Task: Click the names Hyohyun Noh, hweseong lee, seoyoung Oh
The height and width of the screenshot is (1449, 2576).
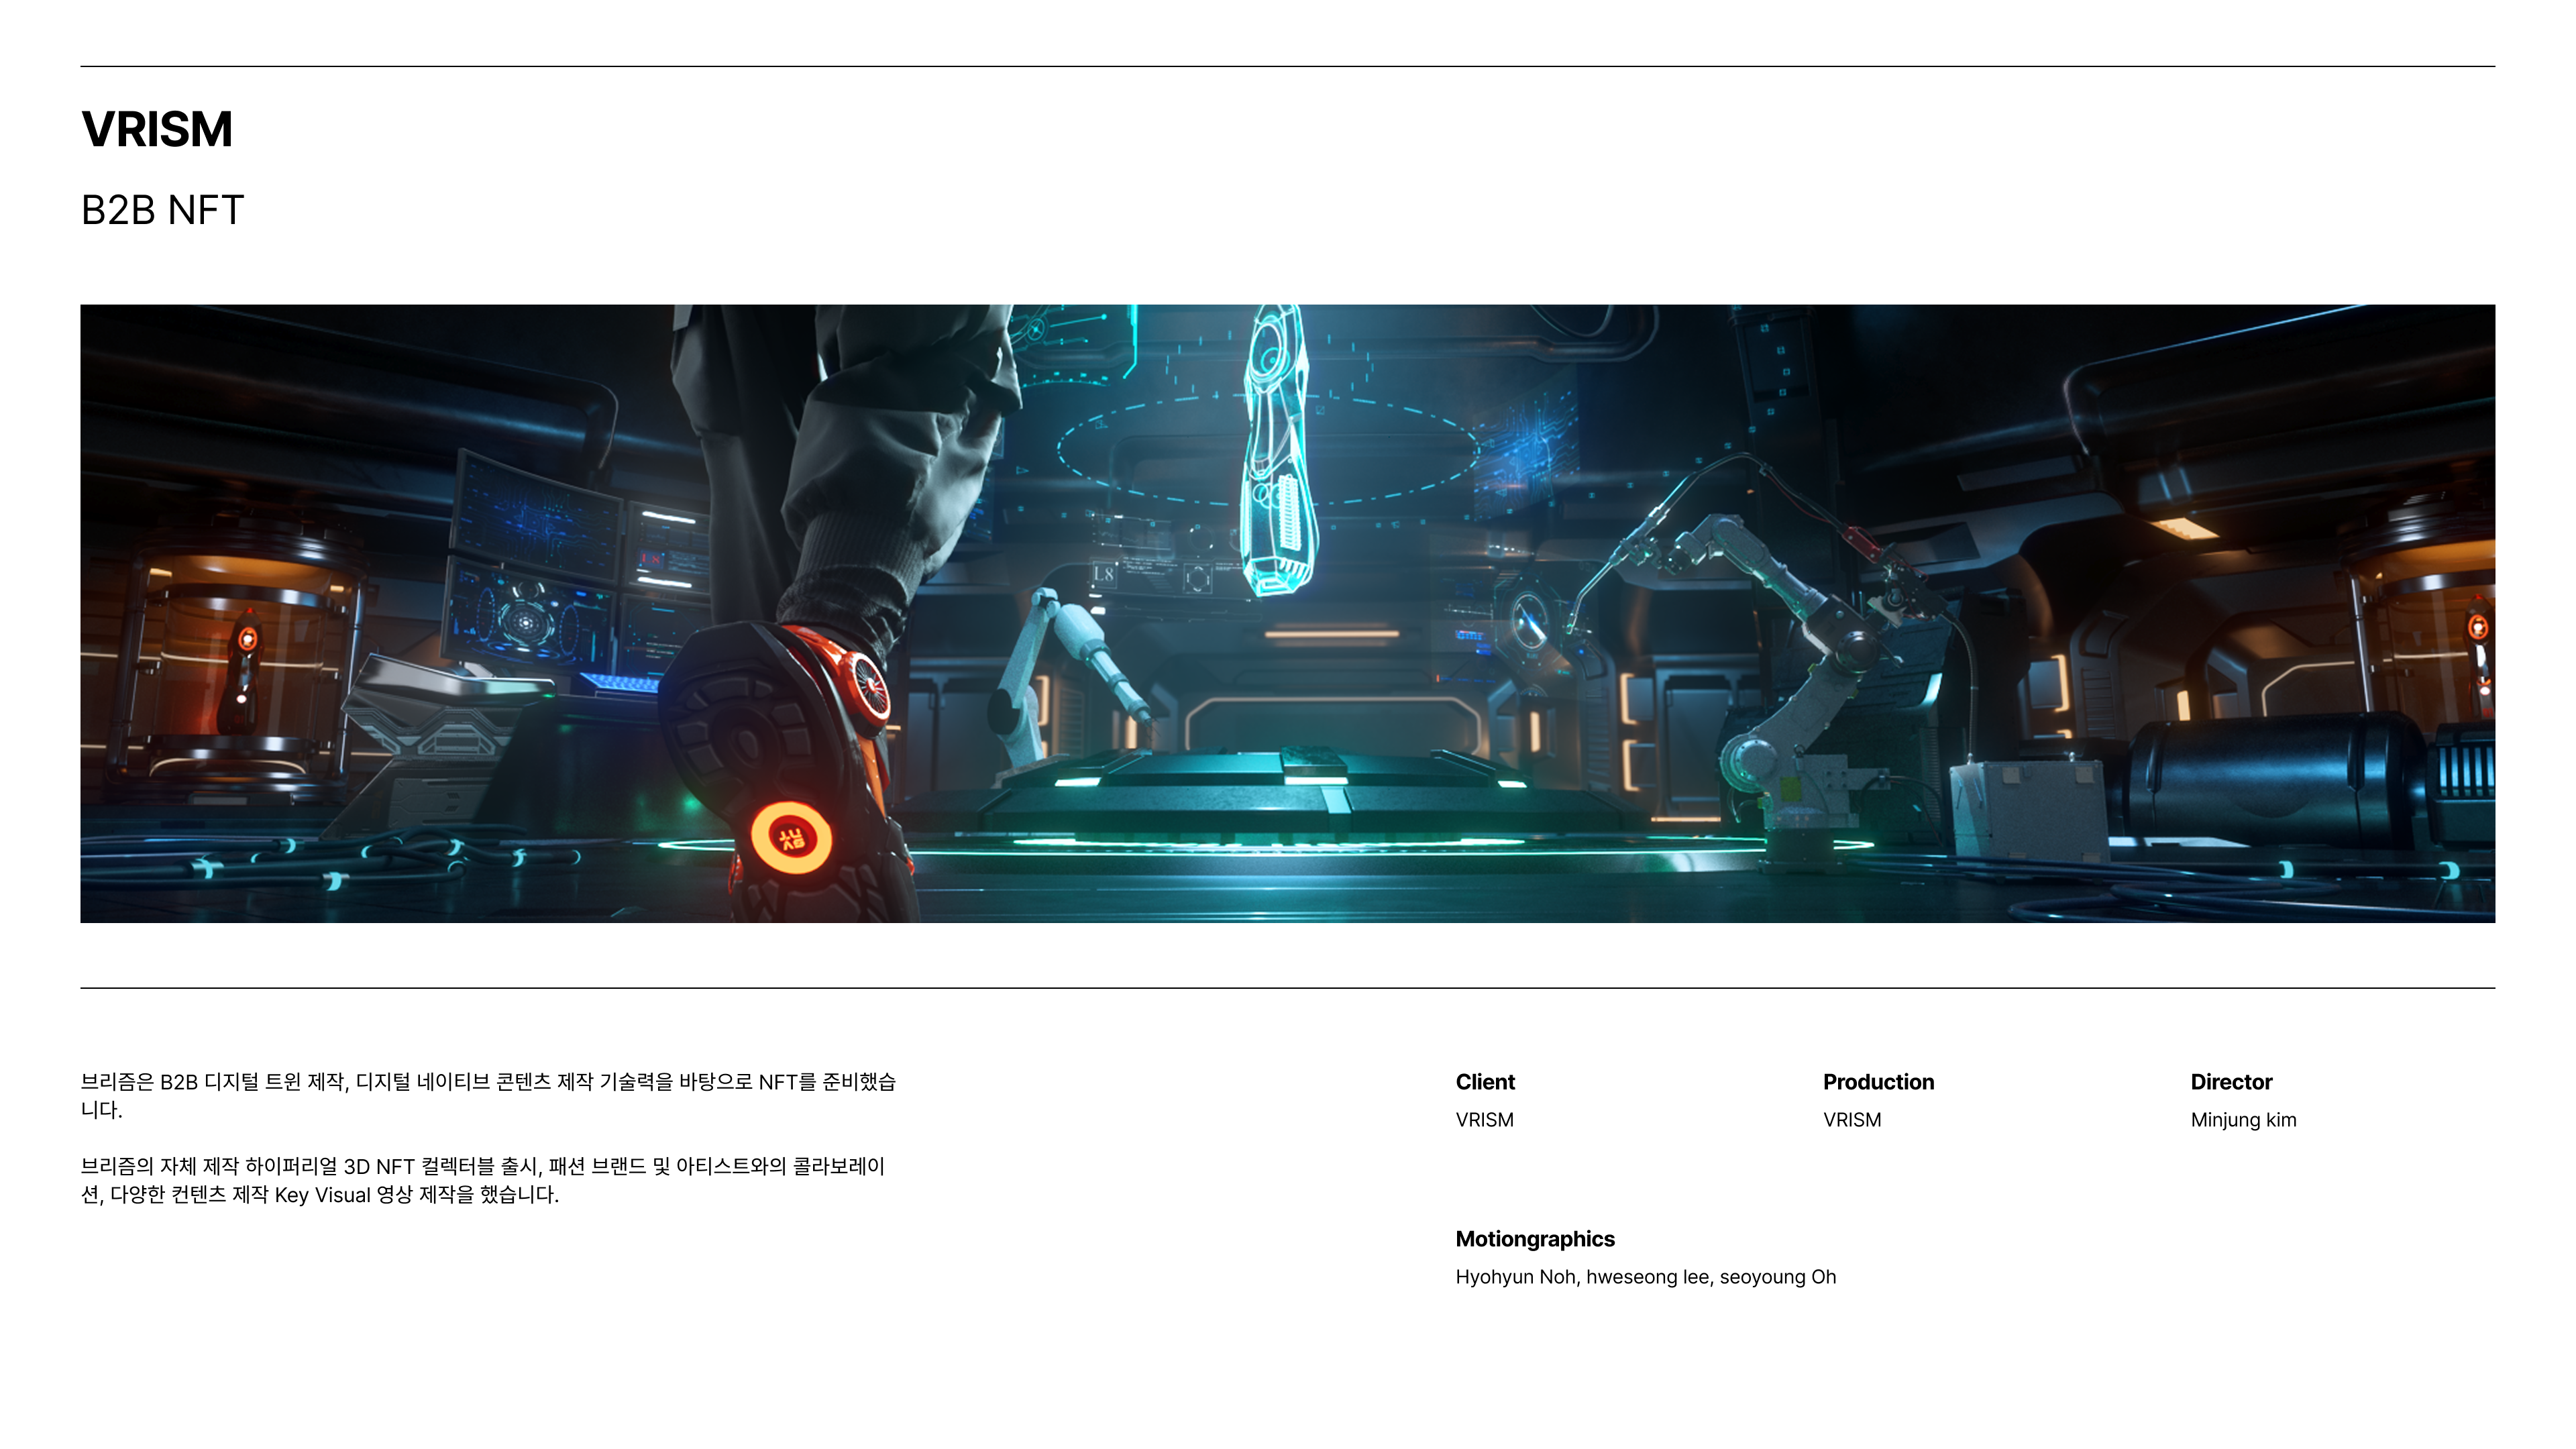Action: click(1646, 1277)
